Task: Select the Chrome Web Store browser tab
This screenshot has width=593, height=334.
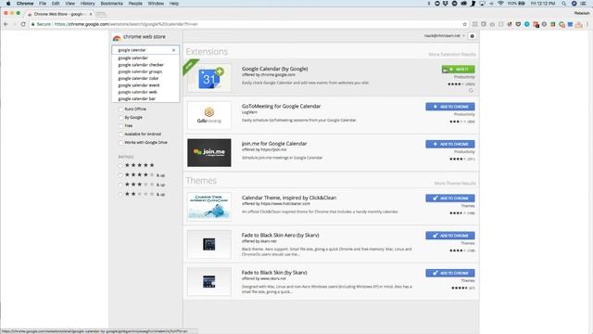Action: pos(59,14)
